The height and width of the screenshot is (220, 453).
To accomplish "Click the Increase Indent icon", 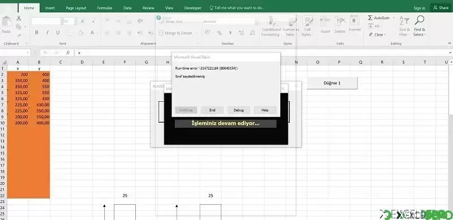I will point(151,33).
